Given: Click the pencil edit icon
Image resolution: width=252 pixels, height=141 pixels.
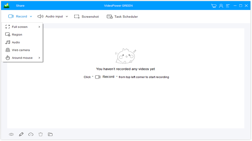Looking at the screenshot, I should [21, 134].
